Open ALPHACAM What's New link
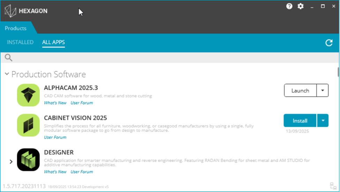 [55, 103]
